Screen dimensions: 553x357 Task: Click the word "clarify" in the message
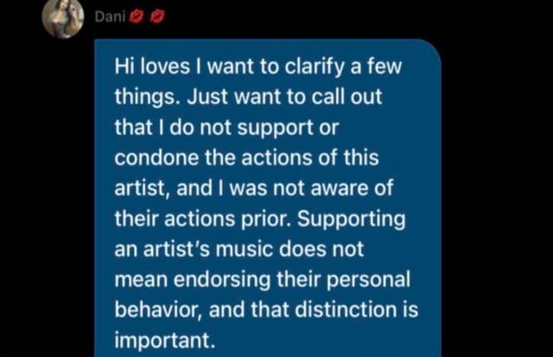[x=315, y=67]
